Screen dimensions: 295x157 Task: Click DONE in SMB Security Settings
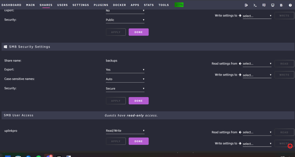coord(139,101)
